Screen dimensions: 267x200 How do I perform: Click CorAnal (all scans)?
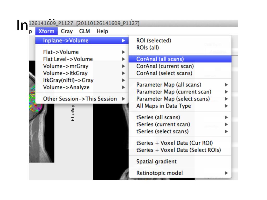click(x=180, y=59)
